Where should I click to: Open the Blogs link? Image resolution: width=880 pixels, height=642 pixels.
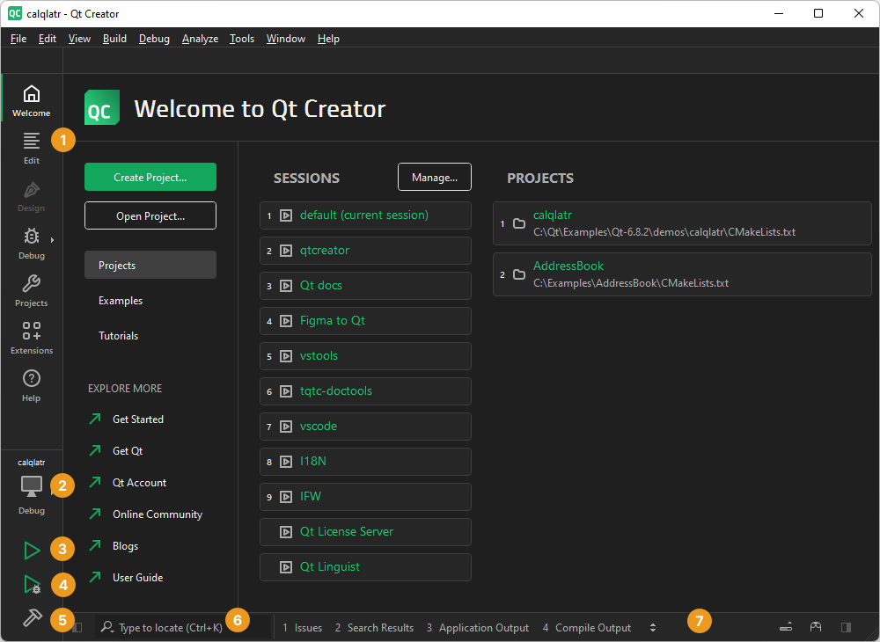coord(125,546)
